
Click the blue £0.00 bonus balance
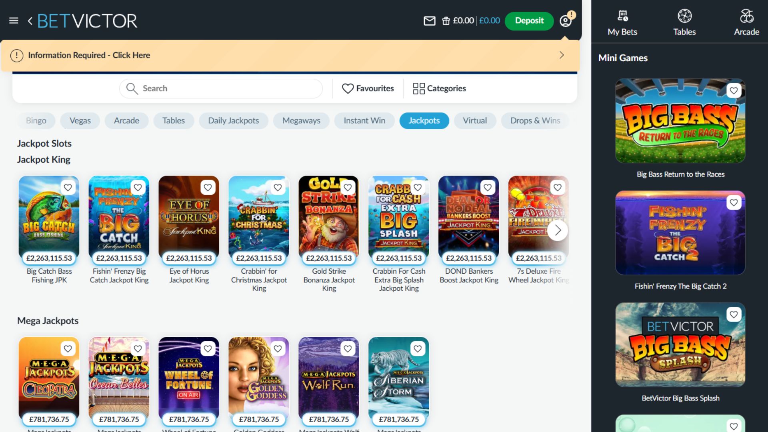490,20
